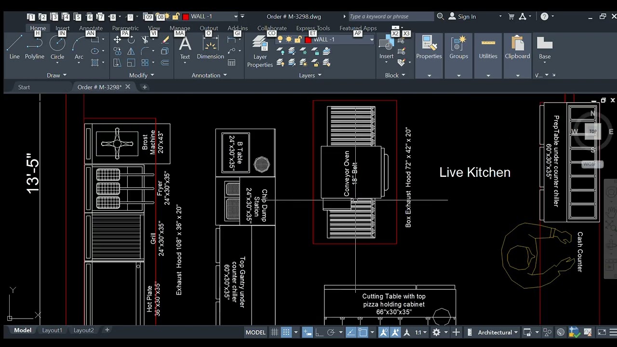Open a new drawing tab
This screenshot has width=617, height=347.
tap(145, 87)
